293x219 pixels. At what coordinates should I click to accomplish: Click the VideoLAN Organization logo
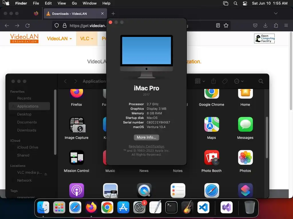click(24, 38)
